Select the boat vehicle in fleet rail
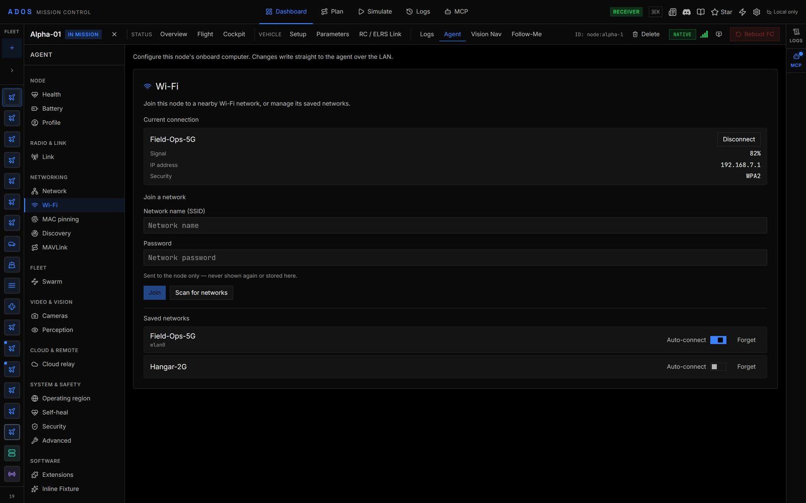Screen dimensions: 806x503 coord(12,265)
